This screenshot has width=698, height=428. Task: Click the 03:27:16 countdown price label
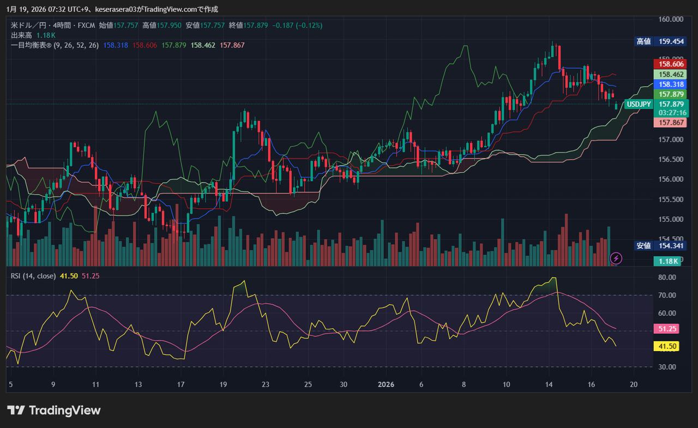[x=672, y=112]
